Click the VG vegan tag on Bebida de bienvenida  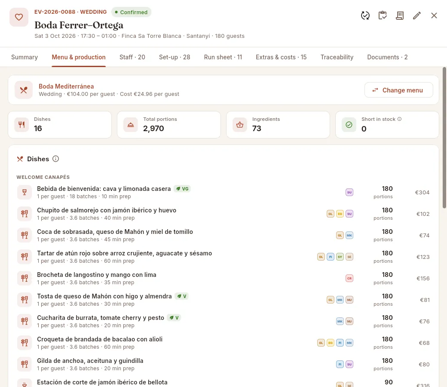tap(182, 189)
